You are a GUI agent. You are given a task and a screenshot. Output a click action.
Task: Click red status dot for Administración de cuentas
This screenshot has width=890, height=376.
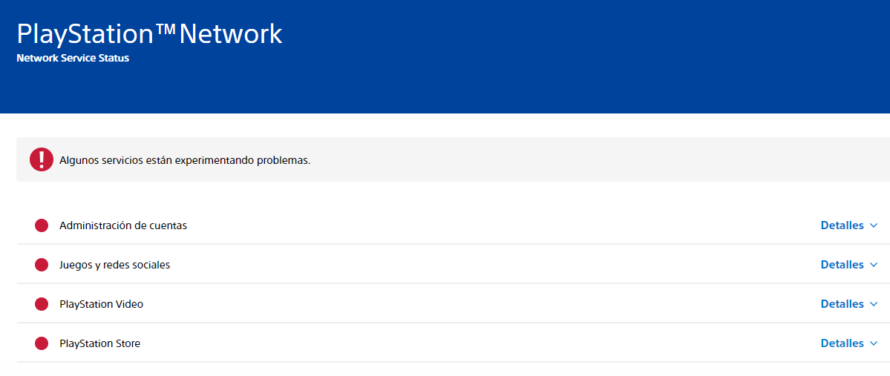tap(42, 225)
